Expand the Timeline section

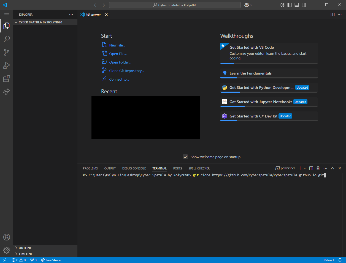25,254
